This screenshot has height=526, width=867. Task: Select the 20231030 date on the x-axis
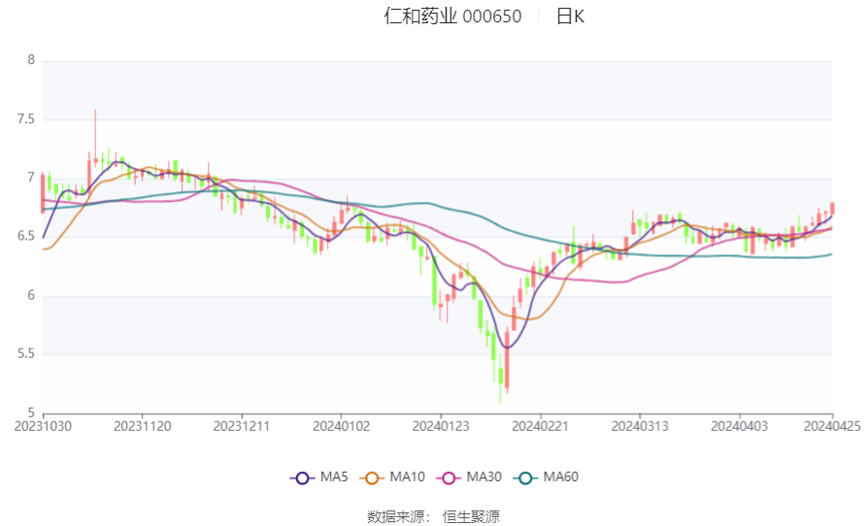(43, 427)
